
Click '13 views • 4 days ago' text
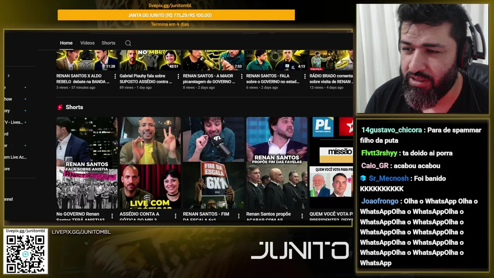tap(326, 88)
